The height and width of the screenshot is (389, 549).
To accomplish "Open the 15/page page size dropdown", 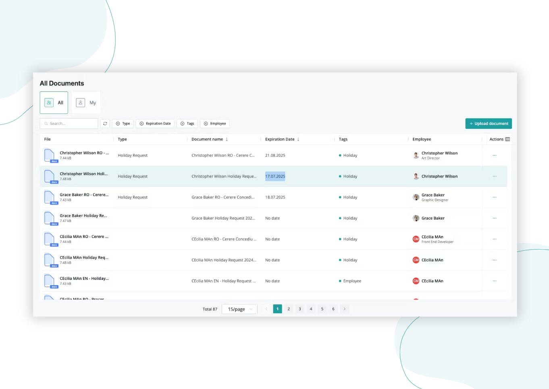I will pos(239,309).
